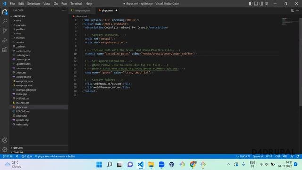Expand the core folder
302x170 pixels.
click(39, 20)
